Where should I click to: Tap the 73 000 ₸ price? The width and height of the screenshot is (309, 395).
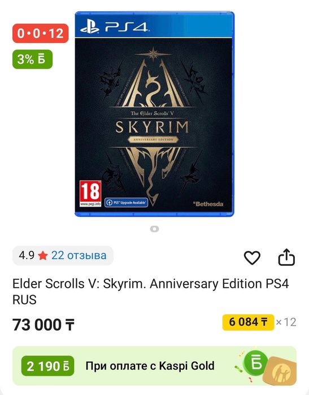(43, 324)
